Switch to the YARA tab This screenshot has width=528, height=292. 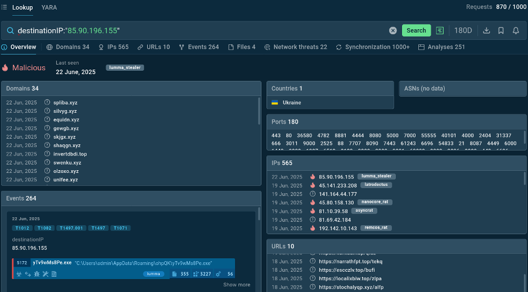point(49,7)
